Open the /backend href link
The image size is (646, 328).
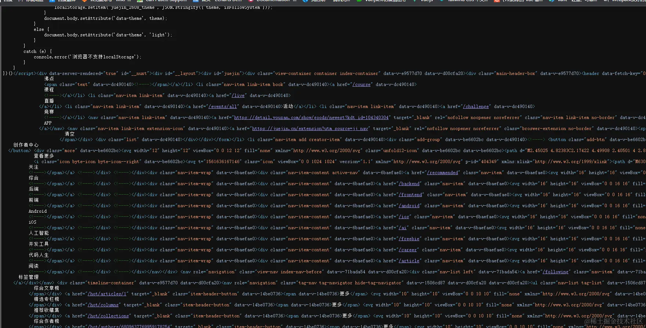click(x=409, y=184)
